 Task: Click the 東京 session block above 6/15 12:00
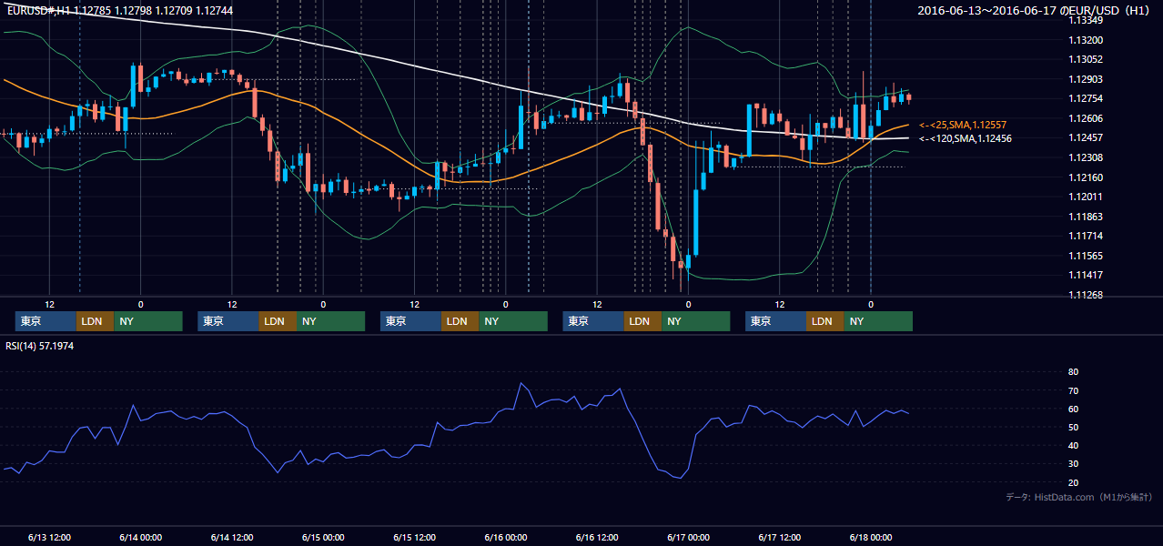[x=410, y=321]
